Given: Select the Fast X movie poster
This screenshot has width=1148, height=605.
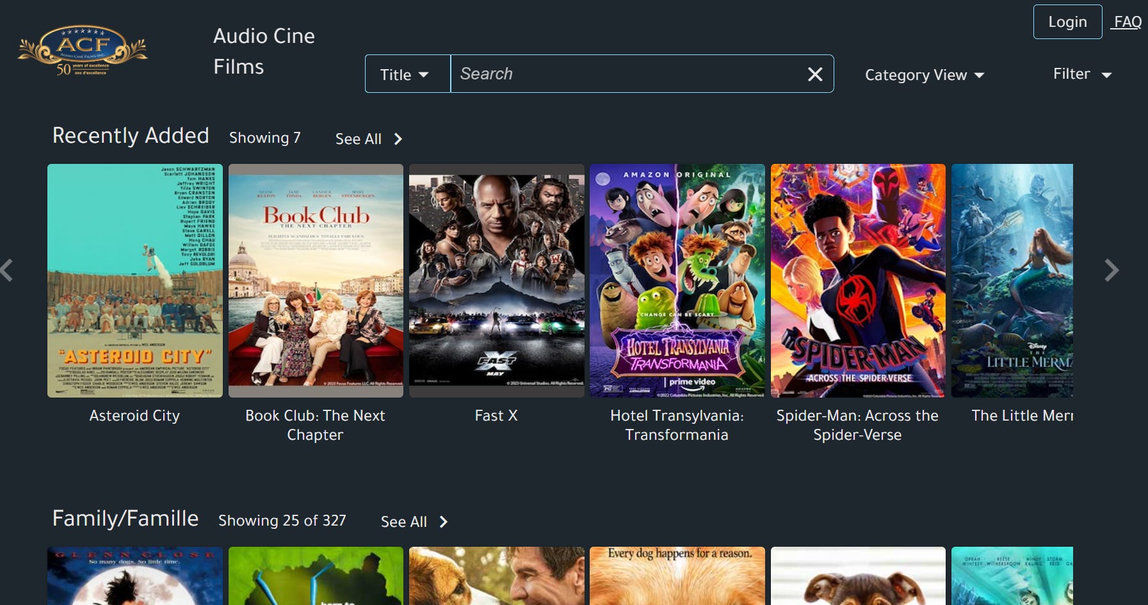Looking at the screenshot, I should tap(496, 280).
